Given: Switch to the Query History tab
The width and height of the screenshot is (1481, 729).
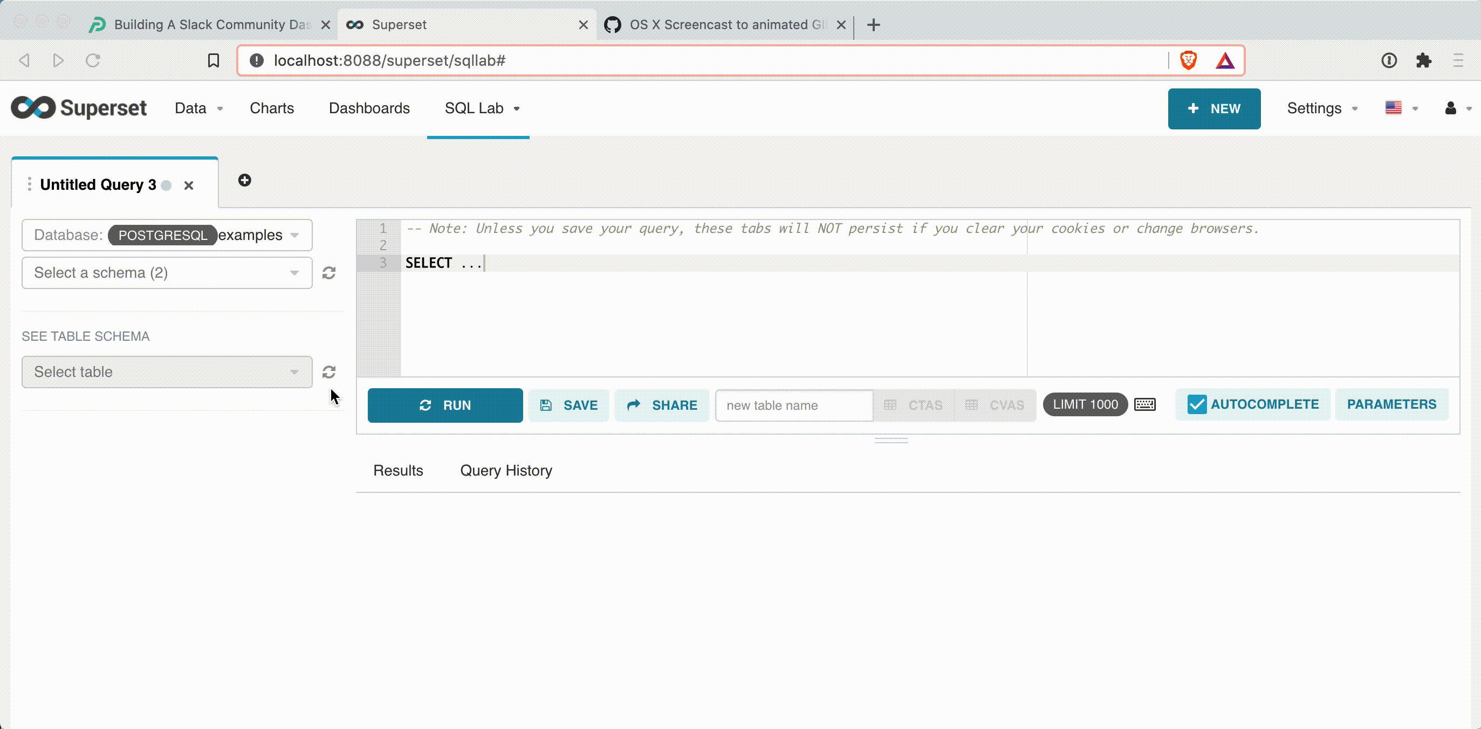Looking at the screenshot, I should (x=505, y=470).
